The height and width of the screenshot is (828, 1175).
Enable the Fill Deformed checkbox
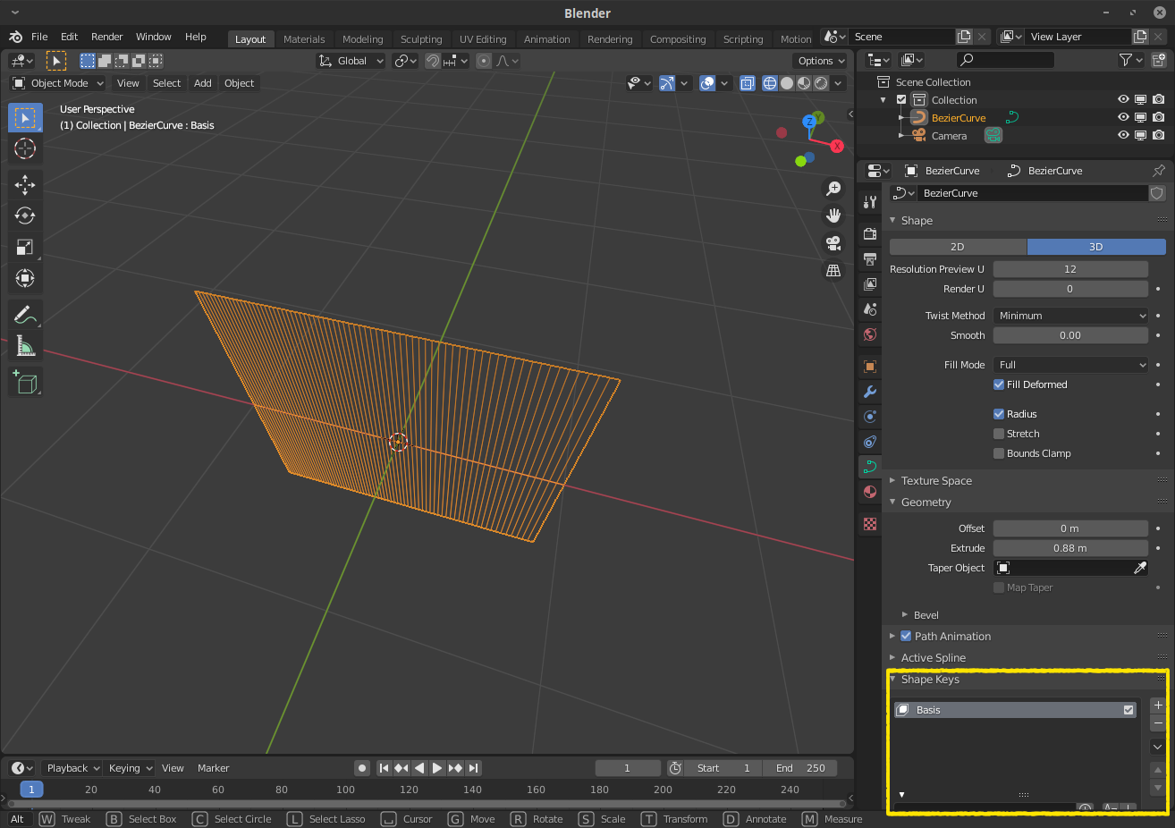999,384
